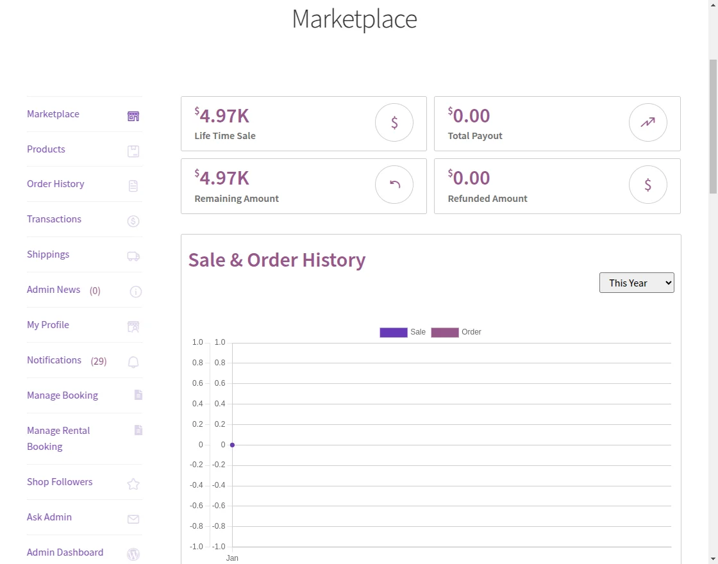Click the purple Sale legend swatch

pos(393,332)
